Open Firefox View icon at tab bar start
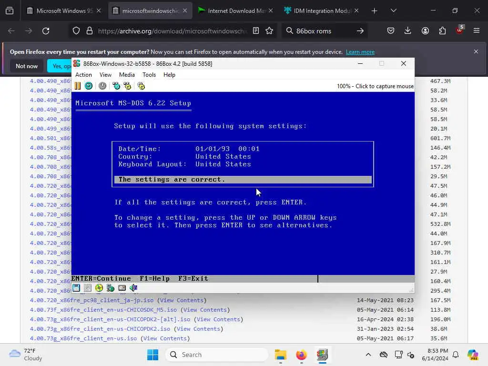Viewport: 488px width, 366px height. [x=10, y=11]
